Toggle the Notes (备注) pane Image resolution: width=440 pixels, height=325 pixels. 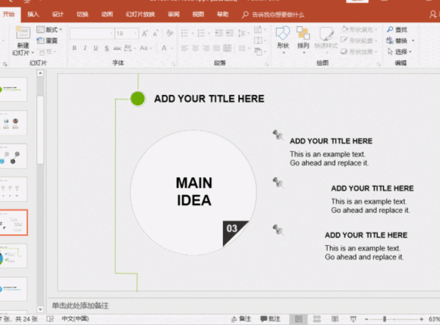(241, 319)
